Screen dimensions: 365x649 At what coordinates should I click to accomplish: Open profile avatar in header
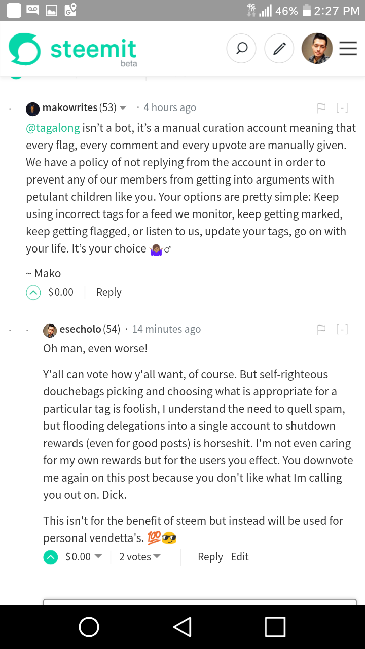(317, 48)
